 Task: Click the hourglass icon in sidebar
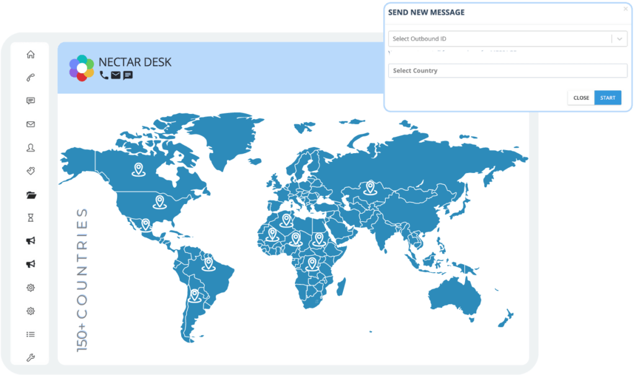click(30, 218)
